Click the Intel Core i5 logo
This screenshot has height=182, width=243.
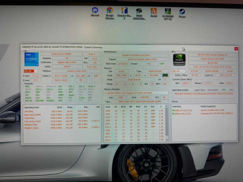(32, 59)
